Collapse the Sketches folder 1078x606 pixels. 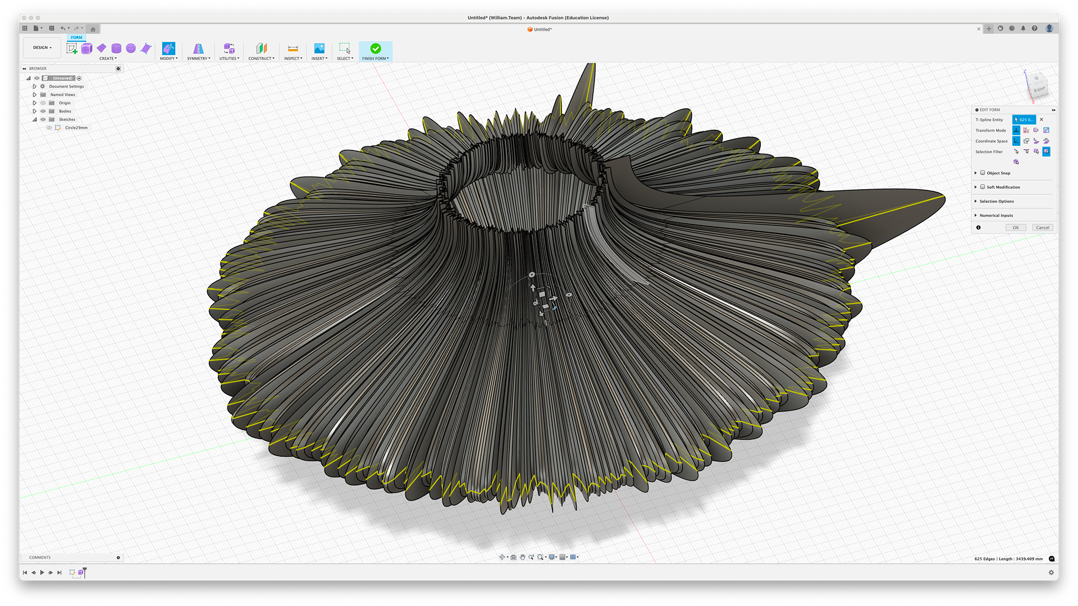35,120
